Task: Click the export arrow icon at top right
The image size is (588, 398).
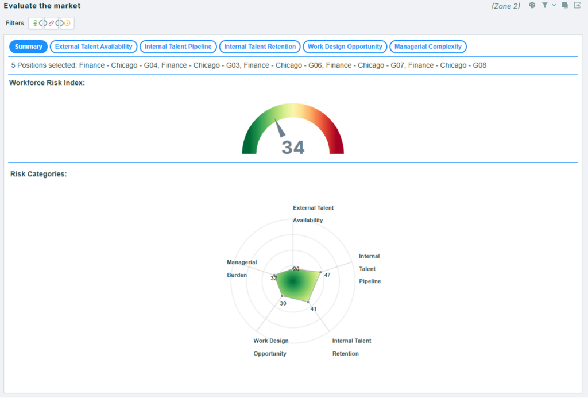Action: coord(577,5)
